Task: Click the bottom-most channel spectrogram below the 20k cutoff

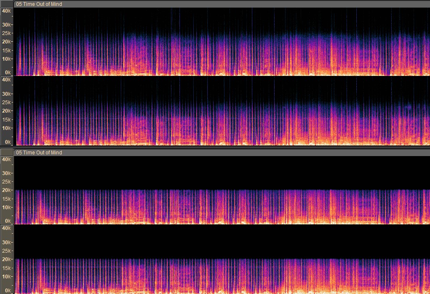Action: (222, 276)
